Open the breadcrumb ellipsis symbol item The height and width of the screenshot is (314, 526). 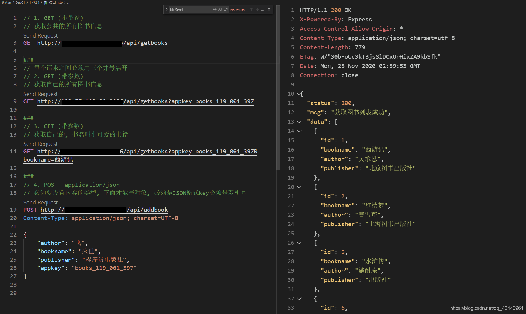[68, 2]
